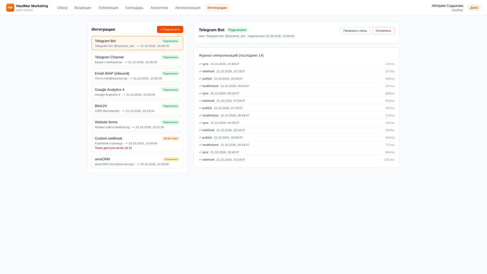Open Аналитика in the top navigation
This screenshot has width=487, height=274.
pyautogui.click(x=159, y=8)
